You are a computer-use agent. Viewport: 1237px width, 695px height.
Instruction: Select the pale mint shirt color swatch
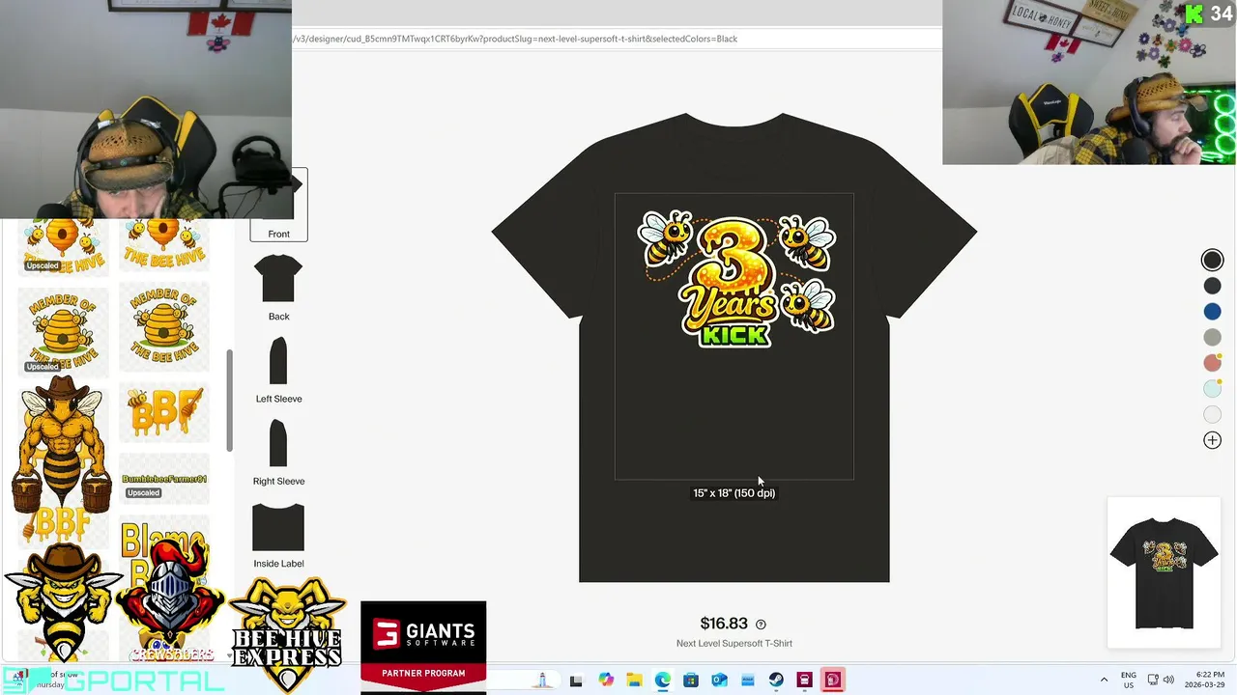click(1212, 389)
